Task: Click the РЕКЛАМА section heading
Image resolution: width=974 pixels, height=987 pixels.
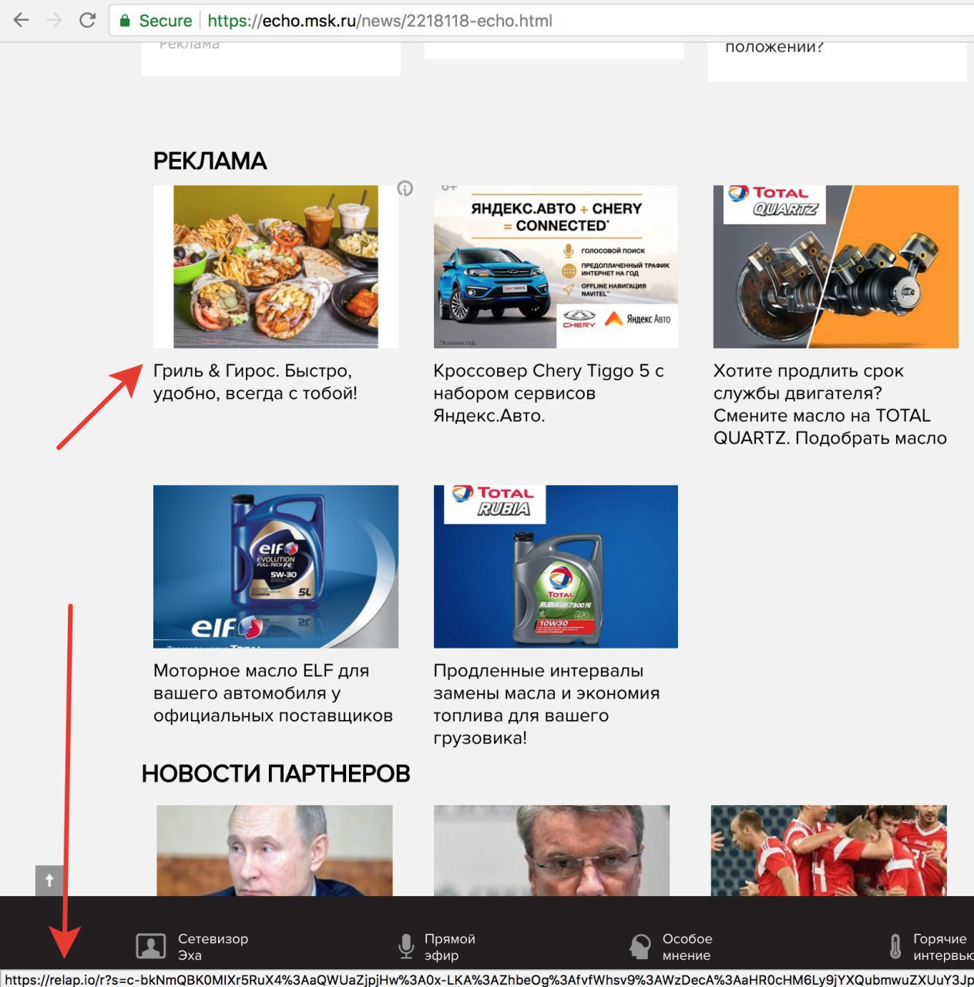Action: tap(210, 161)
